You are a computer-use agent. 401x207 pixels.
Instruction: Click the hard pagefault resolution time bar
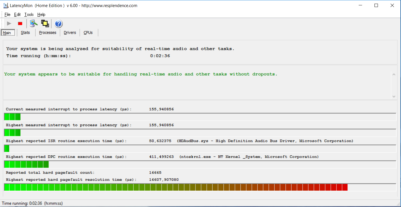click(175, 187)
